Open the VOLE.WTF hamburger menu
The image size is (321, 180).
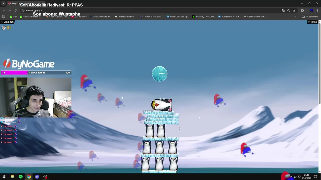click(x=2, y=22)
